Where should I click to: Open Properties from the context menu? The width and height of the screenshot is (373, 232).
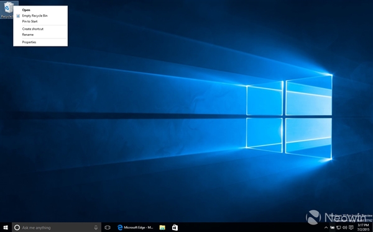40,42
